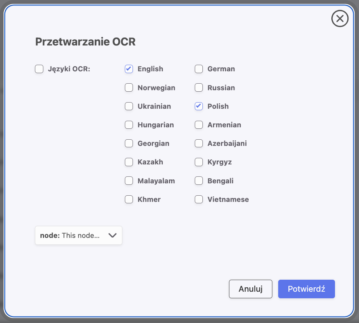Viewport: 359px width, 323px height.
Task: Enable Kazakh for OCR
Action: pos(129,162)
